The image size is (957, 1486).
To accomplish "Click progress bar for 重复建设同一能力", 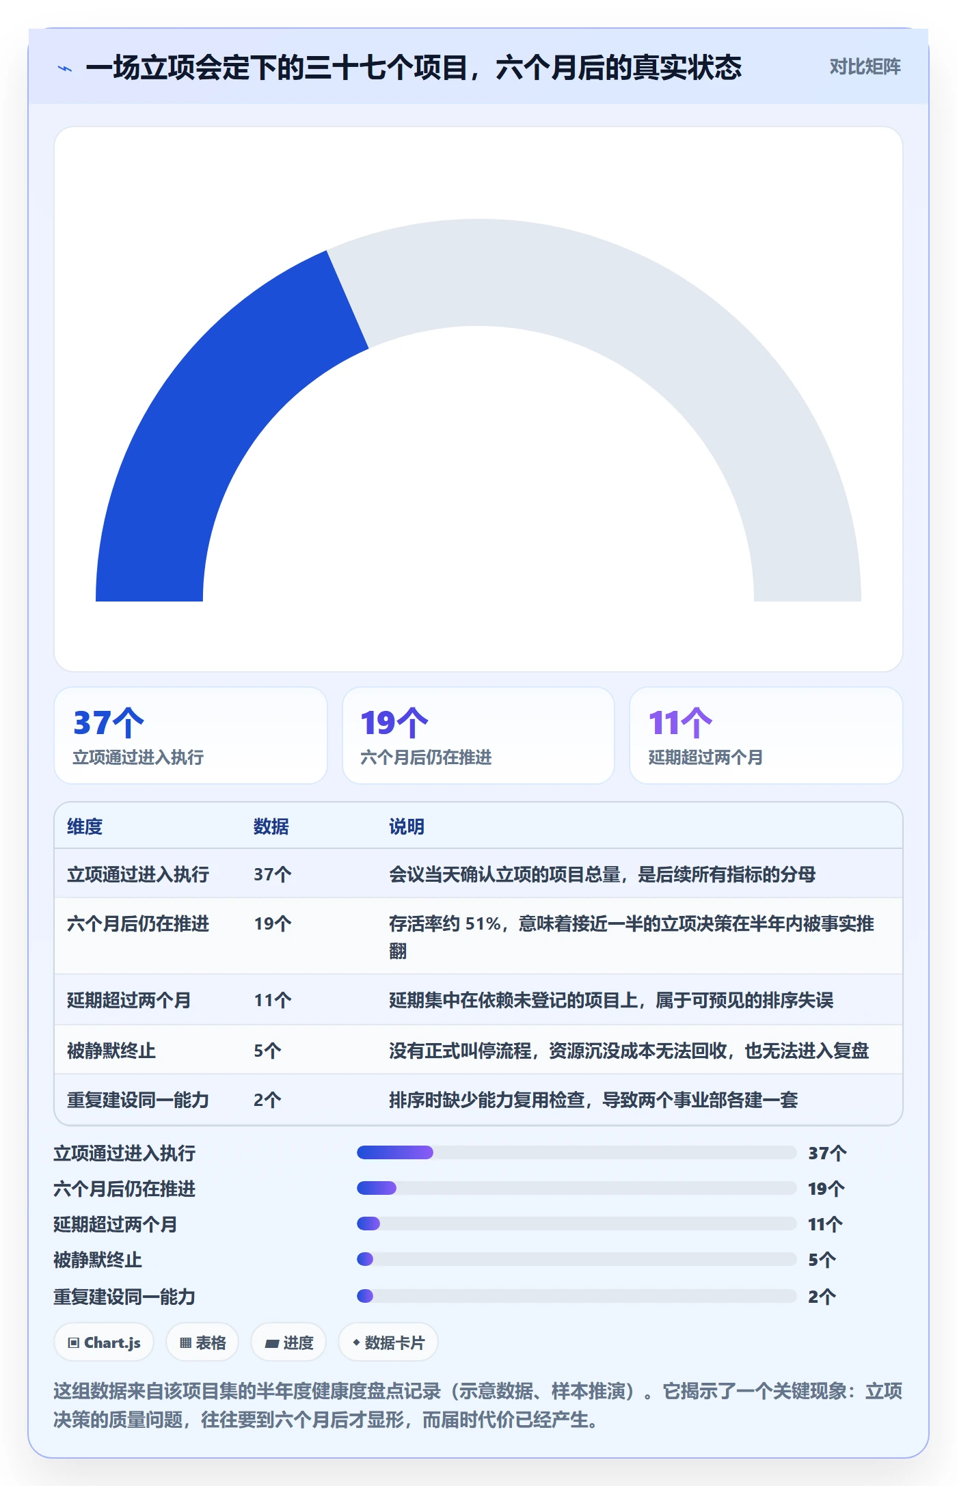I will 576,1296.
